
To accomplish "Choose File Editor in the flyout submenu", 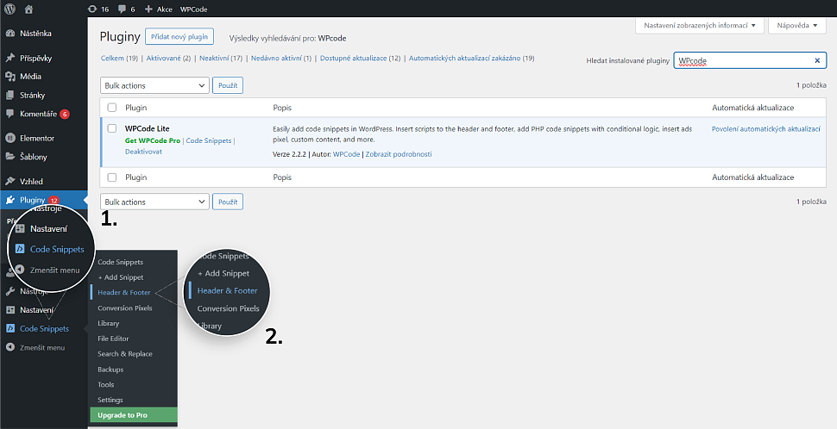I will (x=113, y=339).
